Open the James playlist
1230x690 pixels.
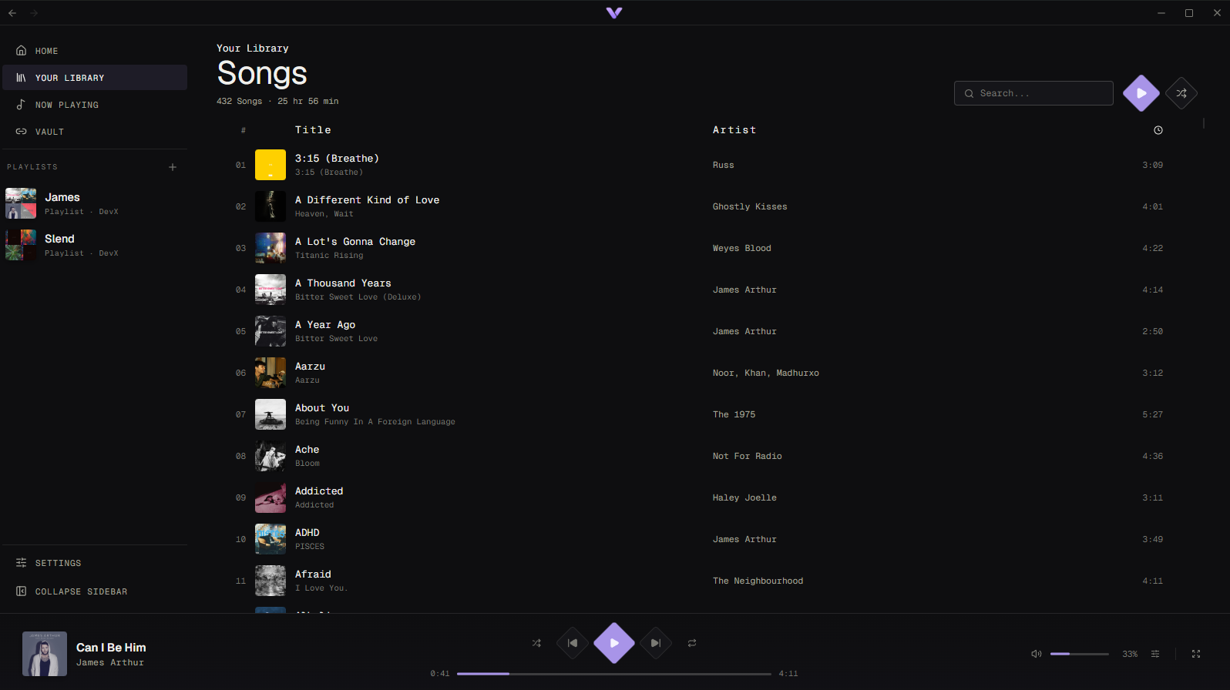pyautogui.click(x=95, y=203)
